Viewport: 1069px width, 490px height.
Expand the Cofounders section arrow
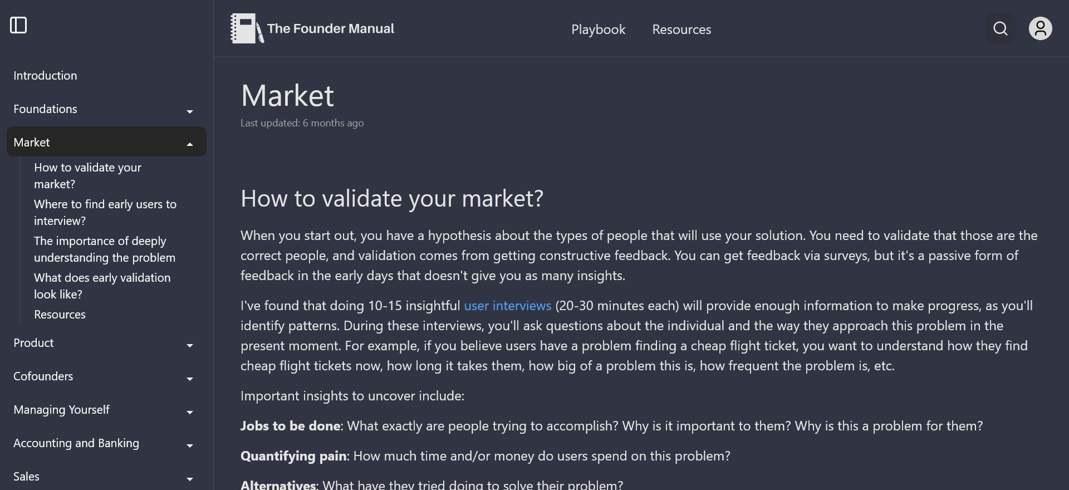pos(190,379)
